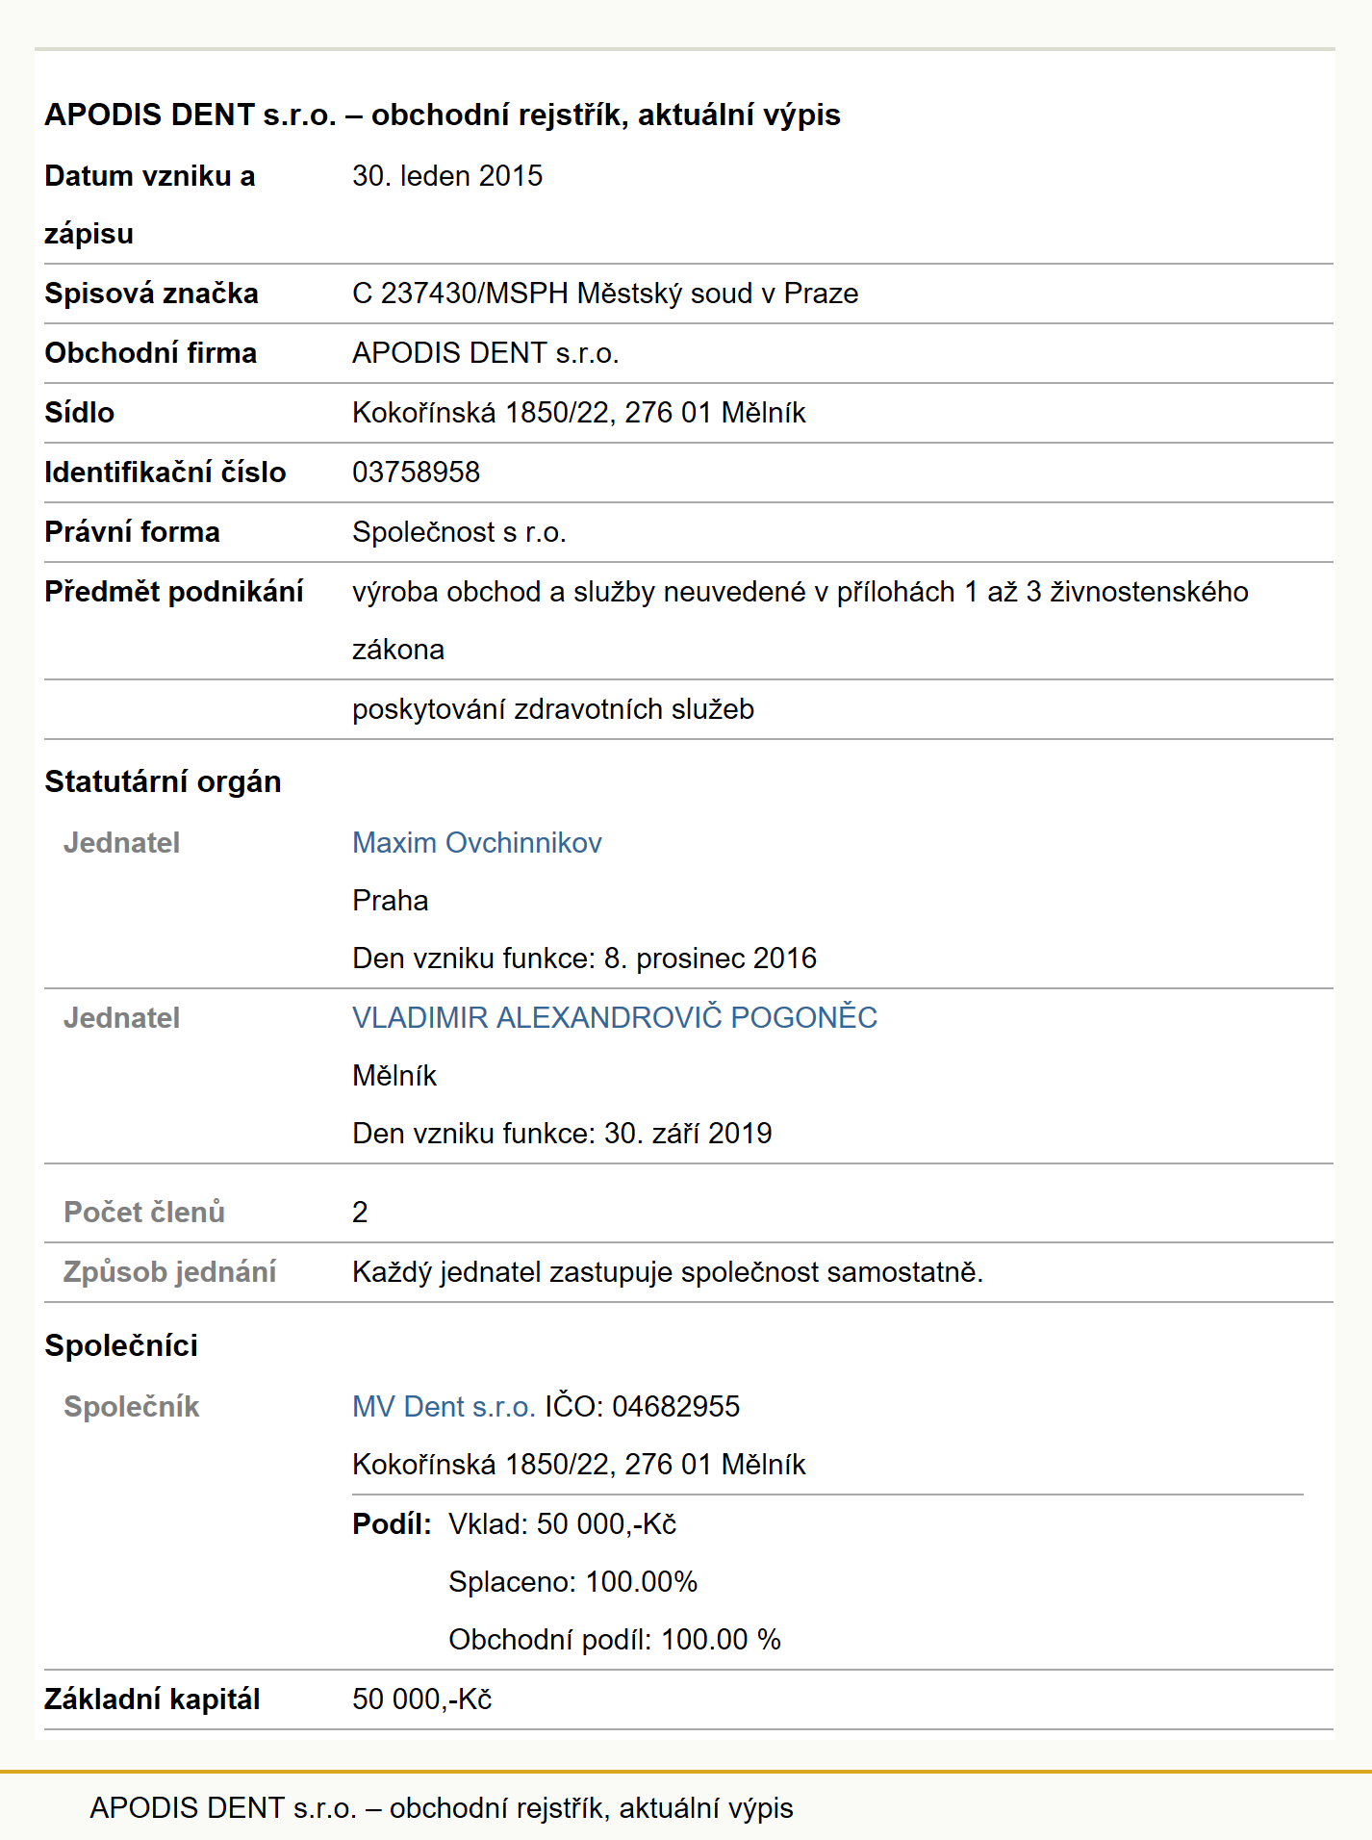The width and height of the screenshot is (1372, 1840).
Task: Click the Způsob jednání description text
Action: coord(668,1272)
